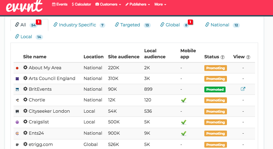
Task: Select the All tab
Action: [29, 25]
